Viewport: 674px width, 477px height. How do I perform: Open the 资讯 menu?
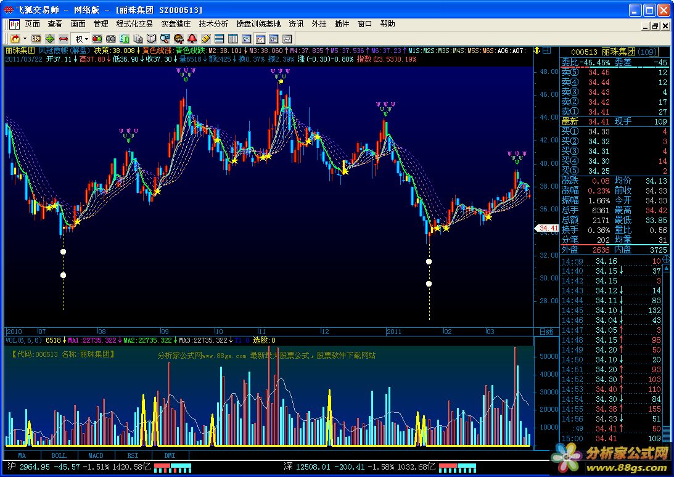coord(296,24)
